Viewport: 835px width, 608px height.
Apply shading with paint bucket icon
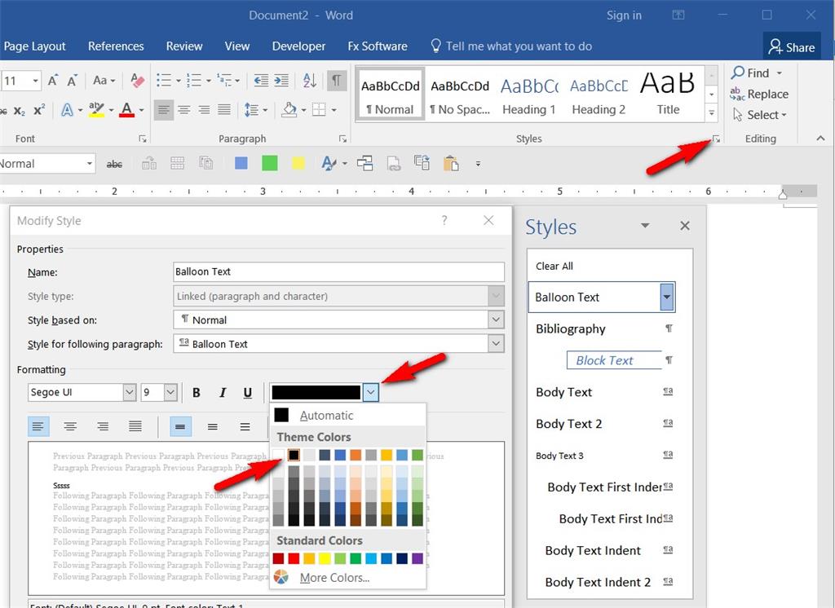click(x=289, y=110)
